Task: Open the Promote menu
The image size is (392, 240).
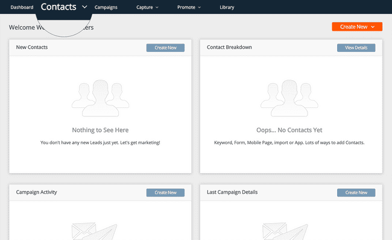Action: pos(186,7)
